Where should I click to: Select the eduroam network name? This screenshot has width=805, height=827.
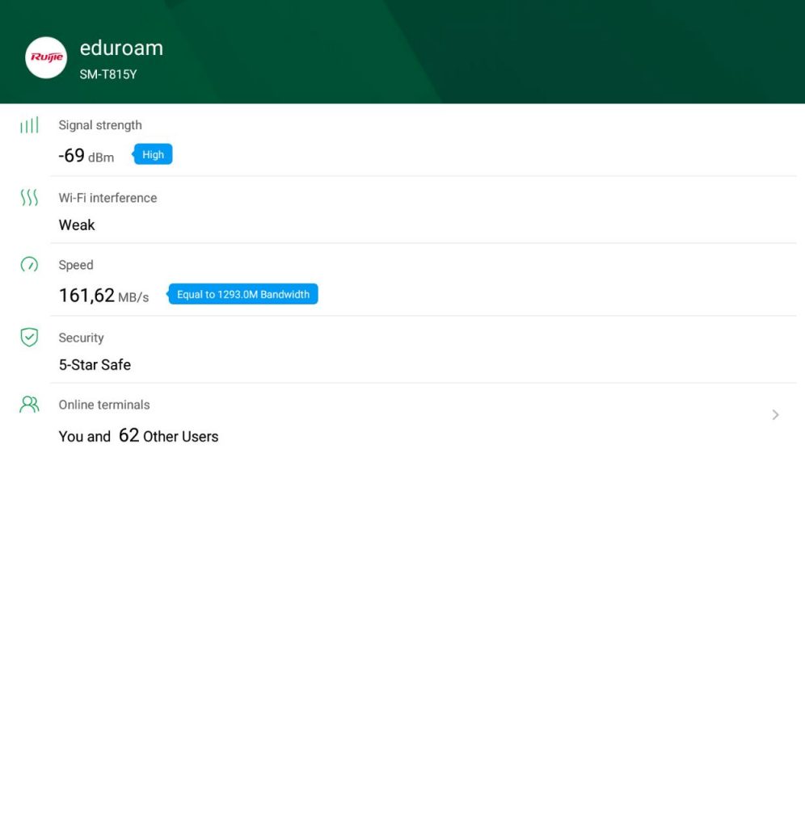pos(121,48)
